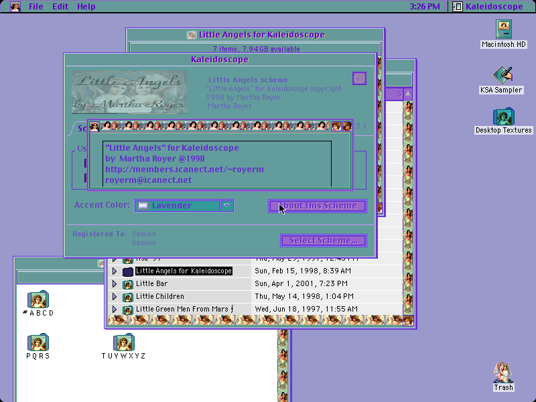Click the Accent Color dropdown arrow
Screen dimensions: 536x402
pyautogui.click(x=227, y=206)
